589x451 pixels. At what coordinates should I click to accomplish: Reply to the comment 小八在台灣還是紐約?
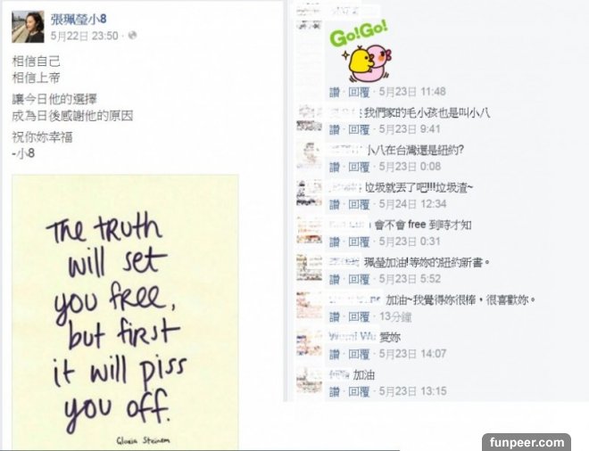pos(359,167)
